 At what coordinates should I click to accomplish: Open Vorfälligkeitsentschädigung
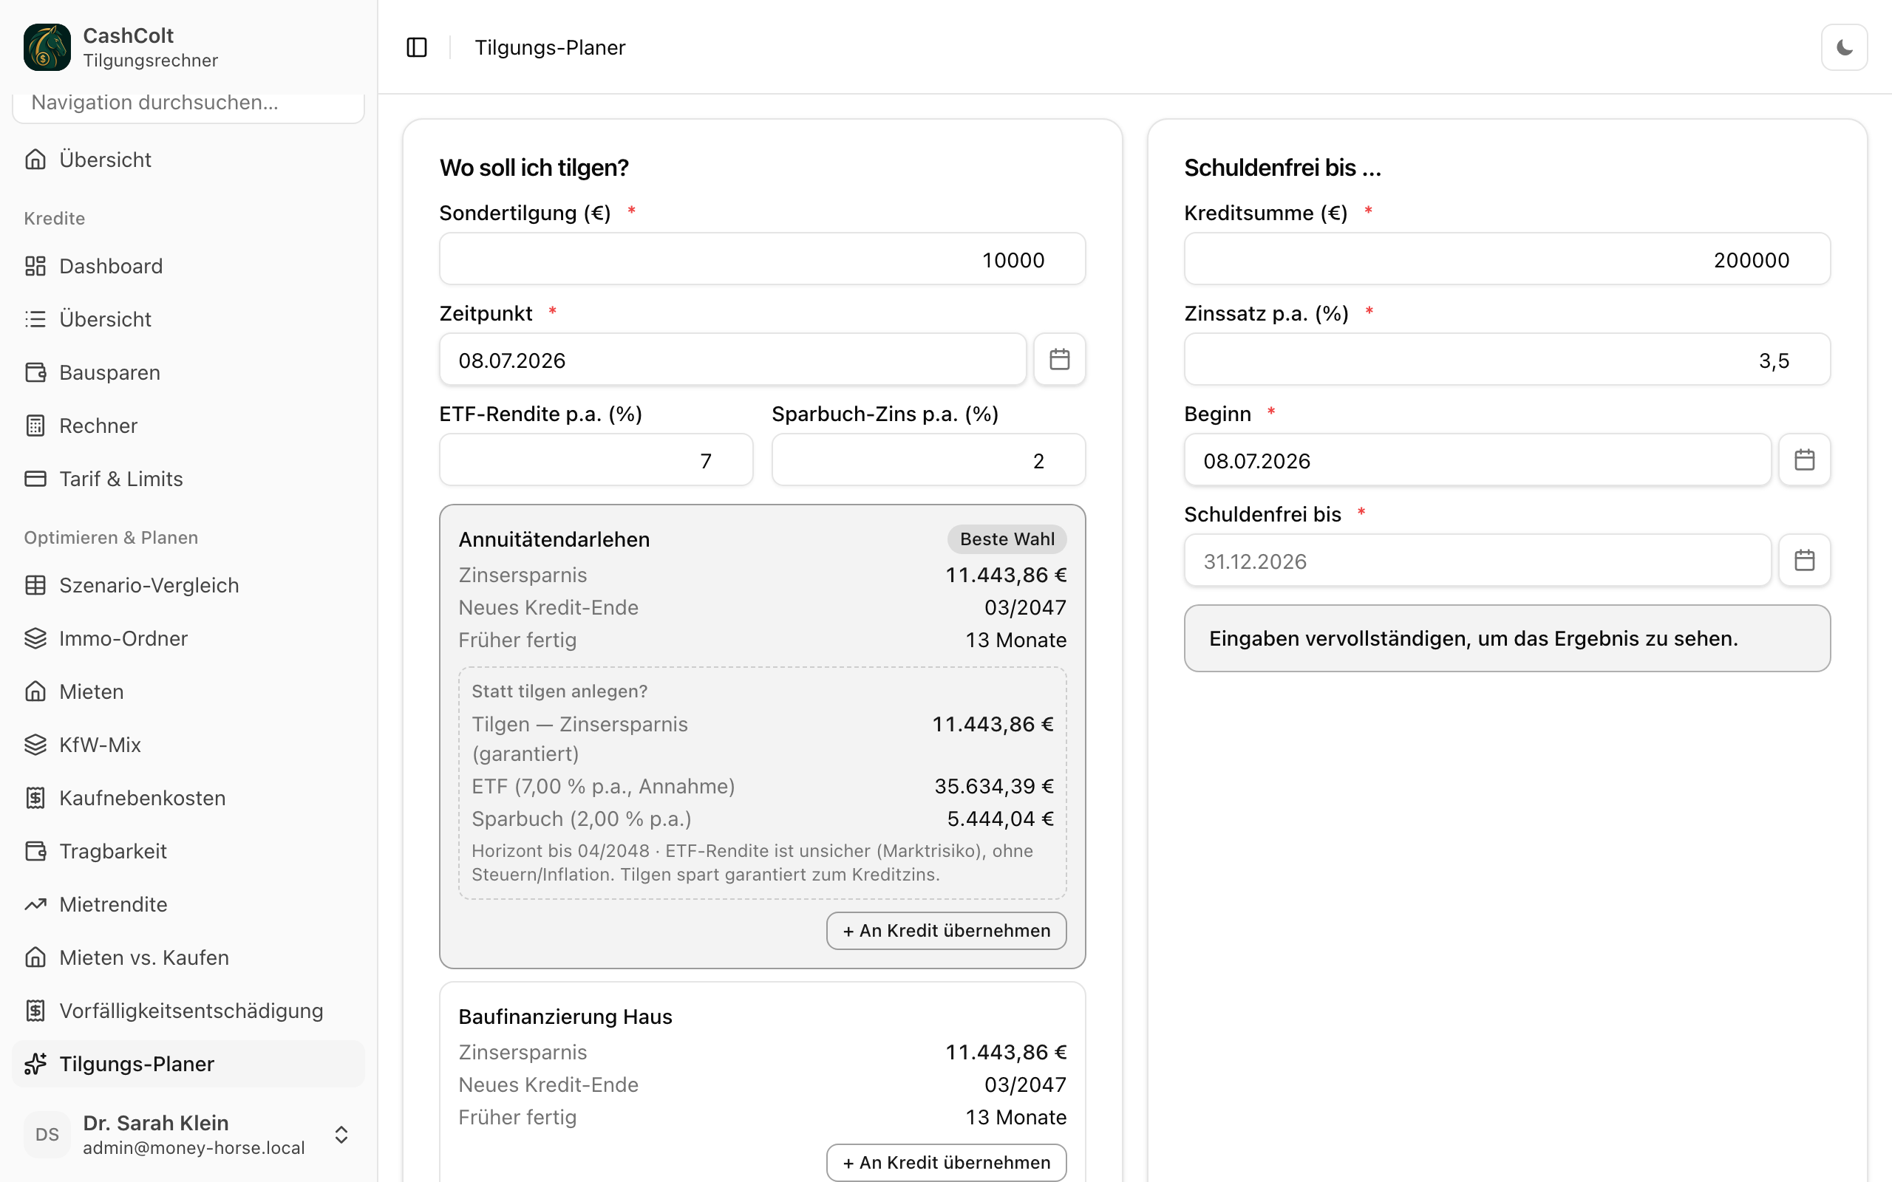[188, 1010]
